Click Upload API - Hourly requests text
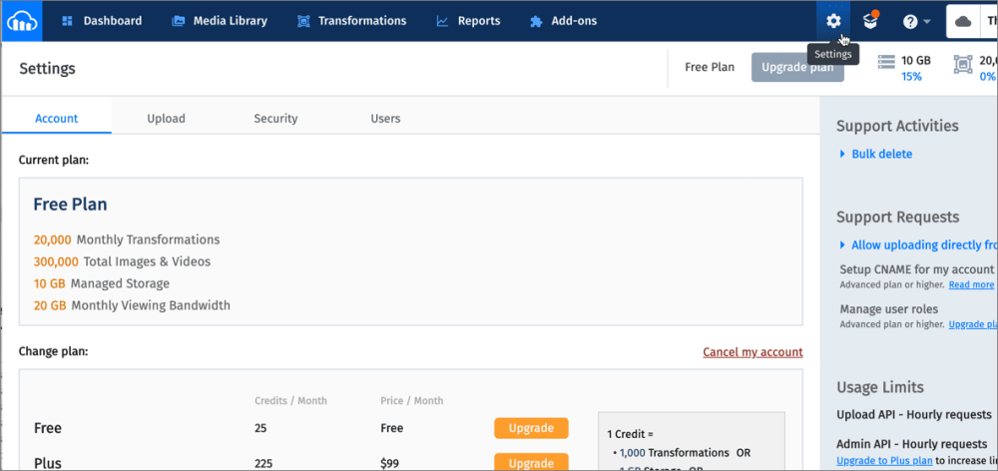This screenshot has width=998, height=471. pos(914,414)
